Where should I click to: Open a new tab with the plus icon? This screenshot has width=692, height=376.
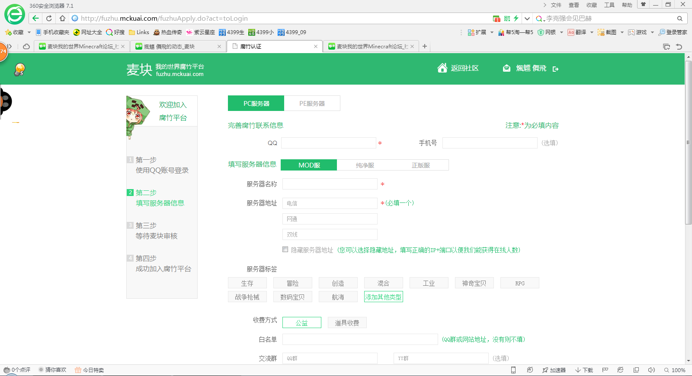(x=425, y=46)
